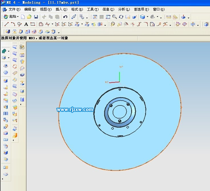Pick the Rectangle sketch tool
Viewport: 210px width, 191px height.
[33, 24]
